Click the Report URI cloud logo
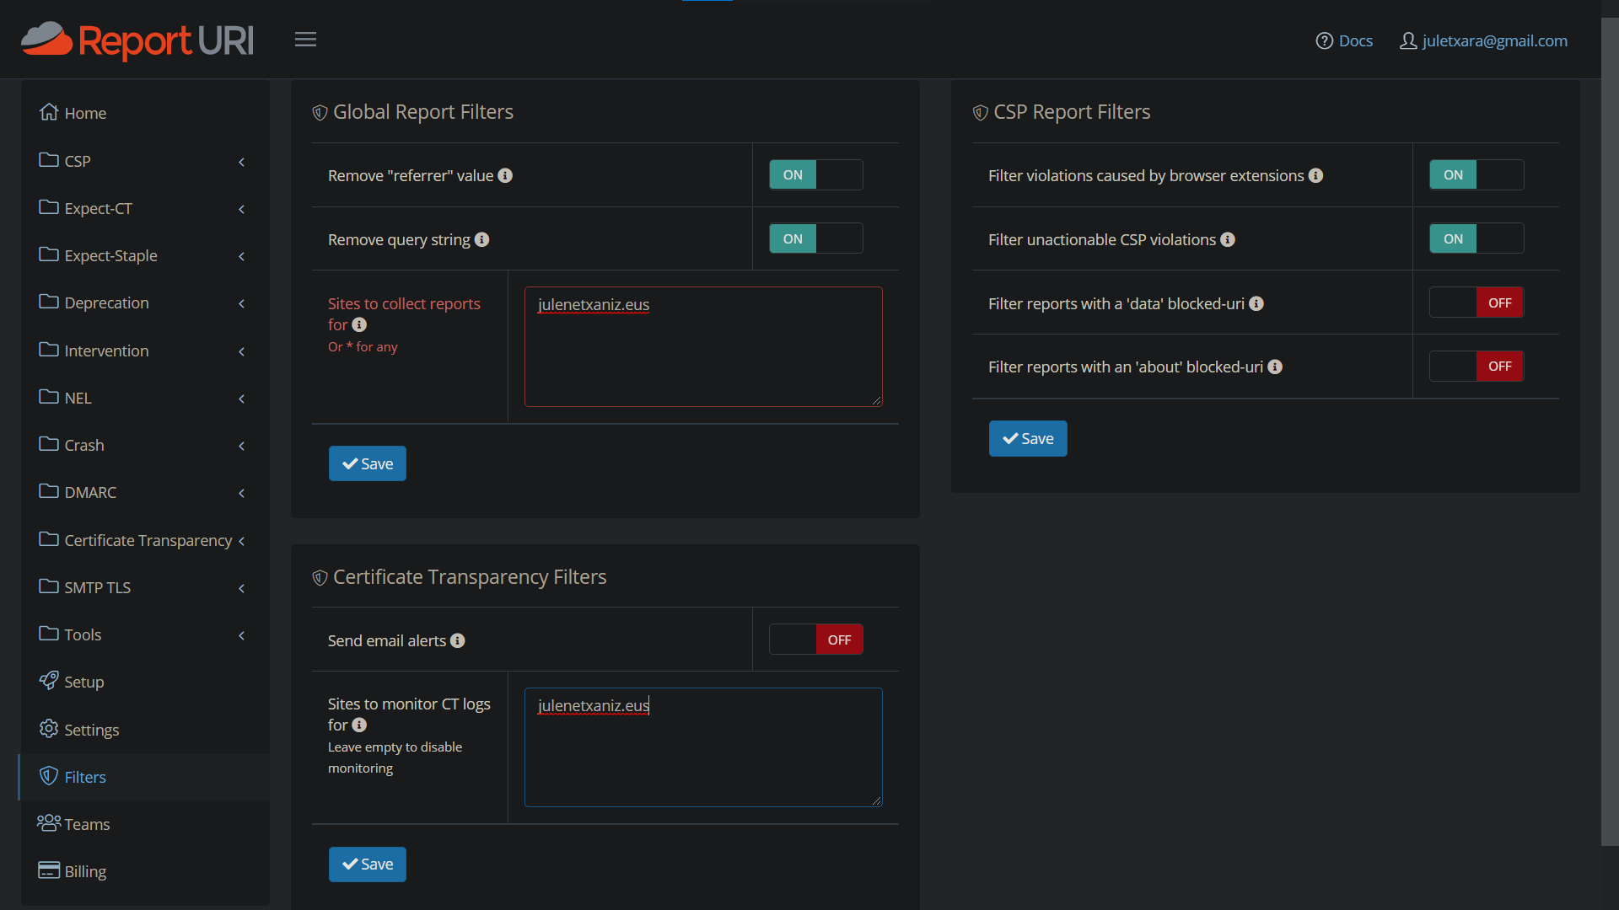This screenshot has width=1619, height=910. click(x=46, y=39)
